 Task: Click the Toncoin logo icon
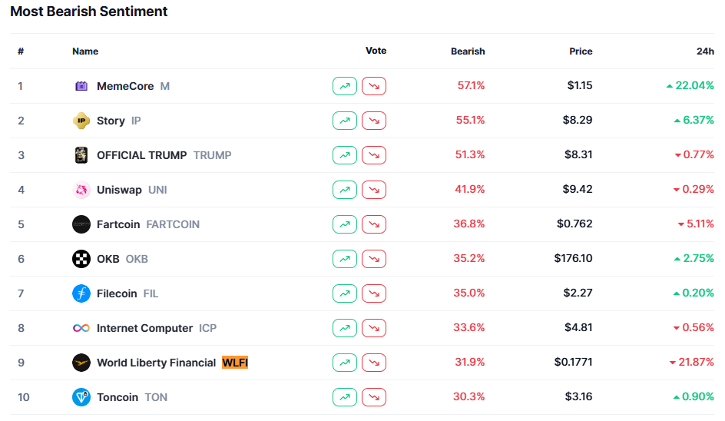coord(81,397)
